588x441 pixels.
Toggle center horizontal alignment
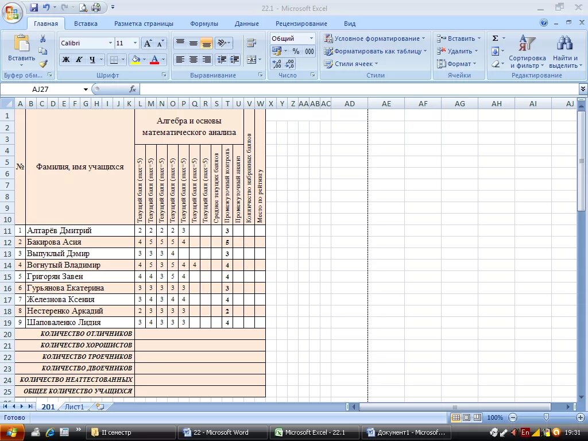coord(194,60)
